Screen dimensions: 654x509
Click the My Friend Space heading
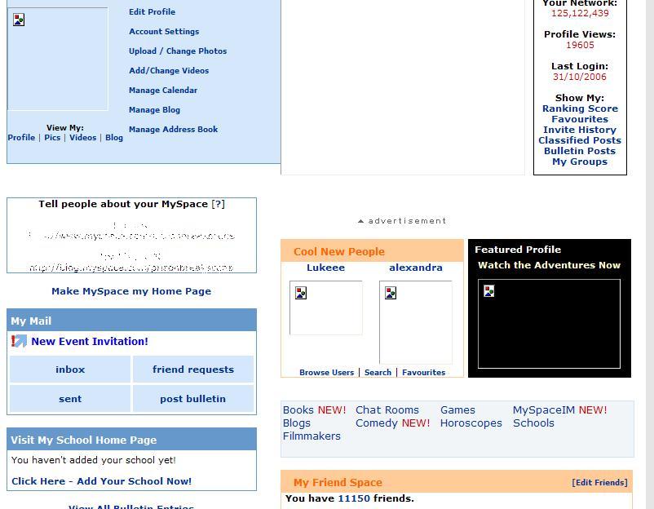pyautogui.click(x=338, y=482)
